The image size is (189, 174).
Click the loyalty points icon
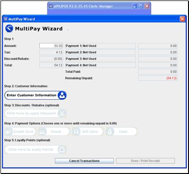(62, 149)
